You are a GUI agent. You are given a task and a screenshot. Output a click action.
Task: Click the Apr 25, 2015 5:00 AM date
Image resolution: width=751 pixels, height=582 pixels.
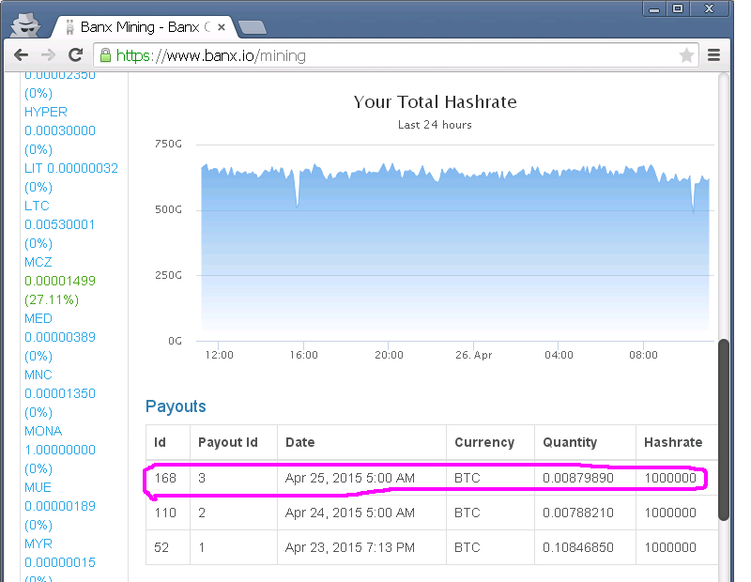(350, 478)
